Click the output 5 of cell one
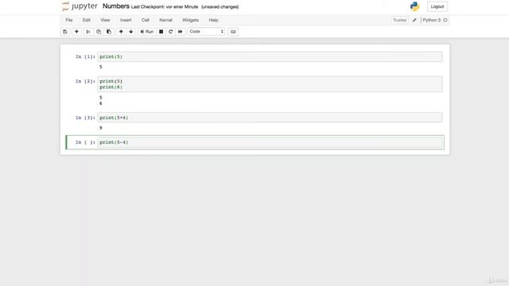Viewport: 509px width, 286px height. click(101, 67)
